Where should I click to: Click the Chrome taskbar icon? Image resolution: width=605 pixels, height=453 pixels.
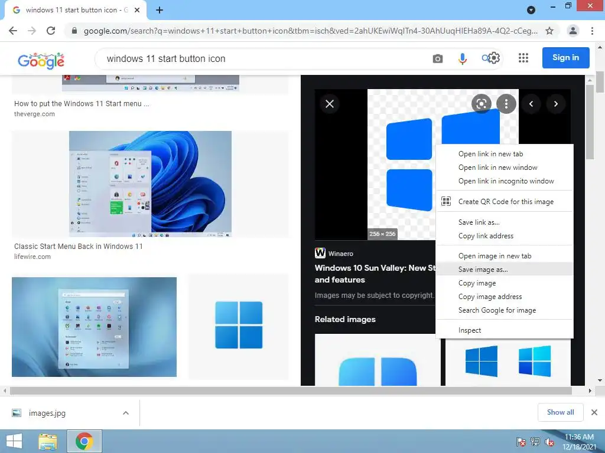coord(84,441)
